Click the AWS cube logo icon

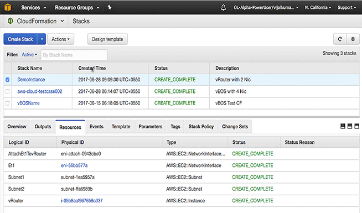pyautogui.click(x=8, y=7)
